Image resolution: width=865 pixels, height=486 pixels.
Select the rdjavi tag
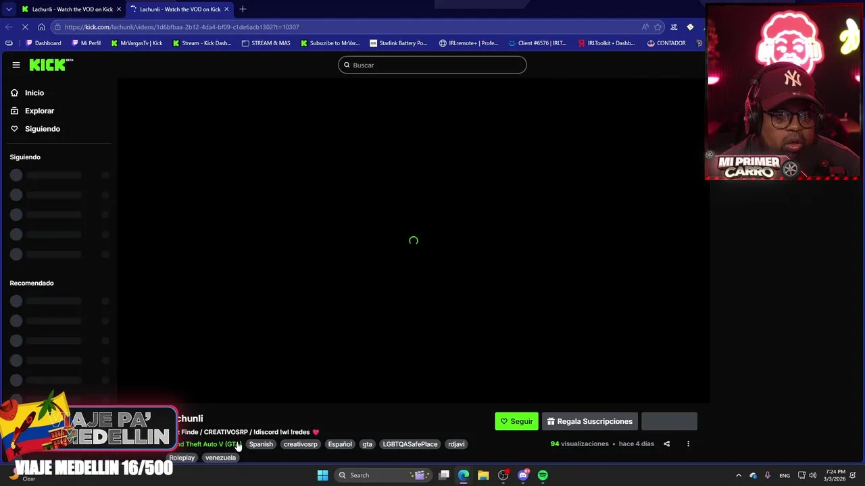click(x=456, y=444)
